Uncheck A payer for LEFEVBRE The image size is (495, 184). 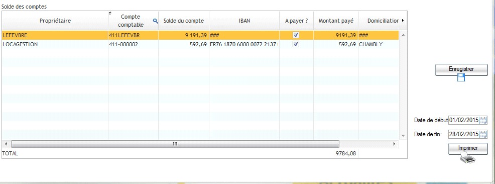(296, 35)
